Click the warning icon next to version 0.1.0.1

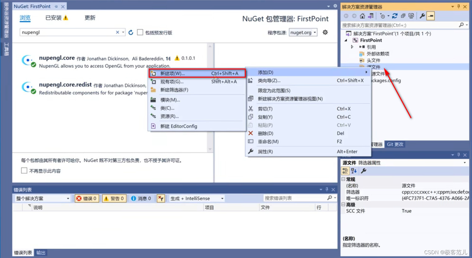177,58
